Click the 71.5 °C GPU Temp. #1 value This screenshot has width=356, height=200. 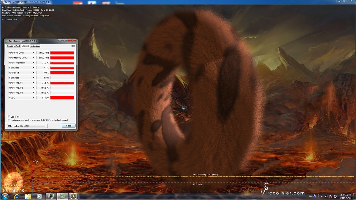pyautogui.click(x=43, y=83)
